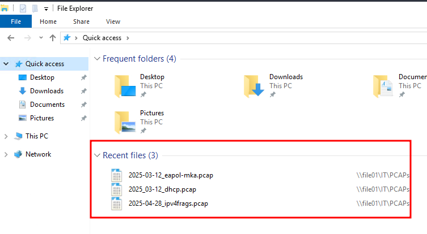This screenshot has height=234, width=427.
Task: Open the 2025-03-12_eapol-mka.pcap file
Action: click(171, 175)
